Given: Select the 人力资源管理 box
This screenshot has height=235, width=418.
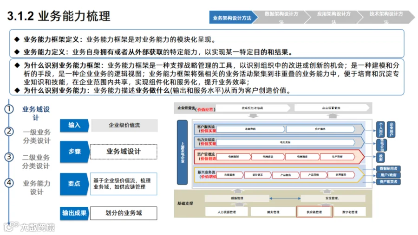Looking at the screenshot, I should click(x=227, y=212).
